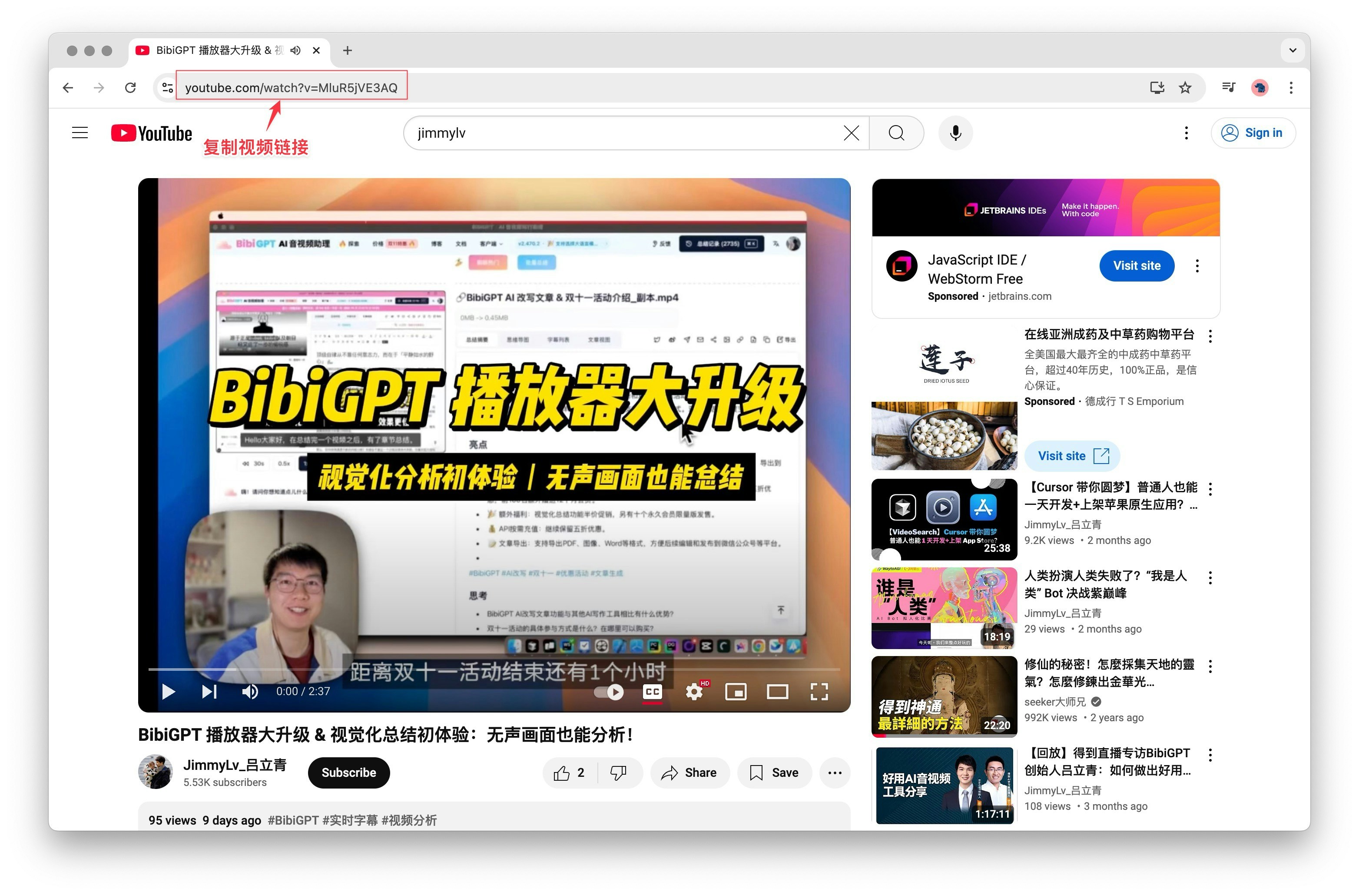Open options menu for JetBrains ad
This screenshot has width=1359, height=895.
[1197, 265]
